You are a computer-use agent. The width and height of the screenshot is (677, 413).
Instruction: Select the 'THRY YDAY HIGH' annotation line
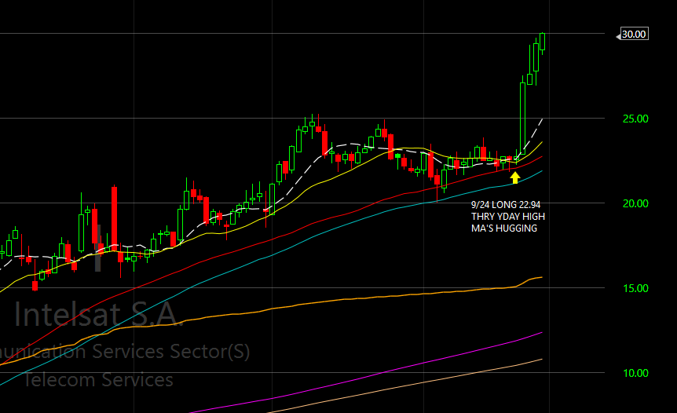[507, 216]
